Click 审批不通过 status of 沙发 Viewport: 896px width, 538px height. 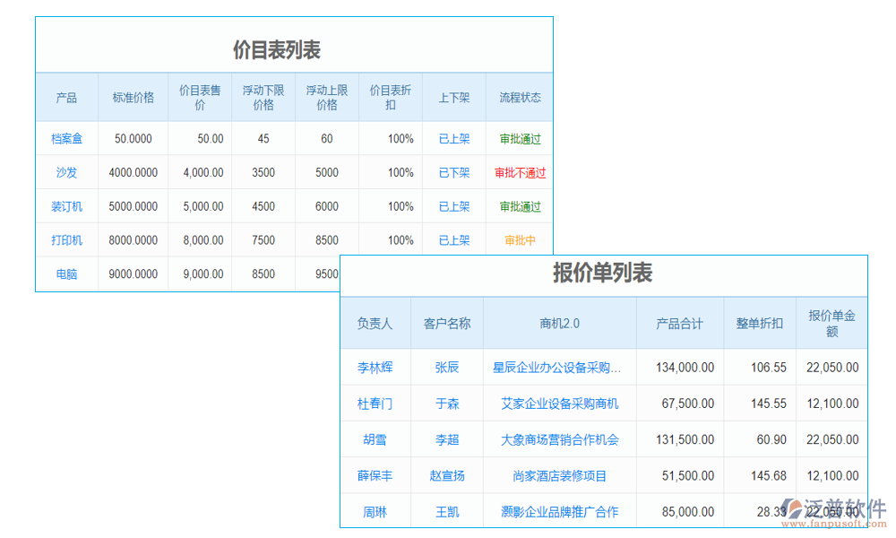point(519,172)
